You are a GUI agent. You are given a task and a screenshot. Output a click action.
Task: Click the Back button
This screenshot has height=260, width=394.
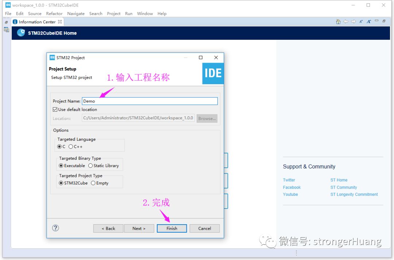point(108,228)
